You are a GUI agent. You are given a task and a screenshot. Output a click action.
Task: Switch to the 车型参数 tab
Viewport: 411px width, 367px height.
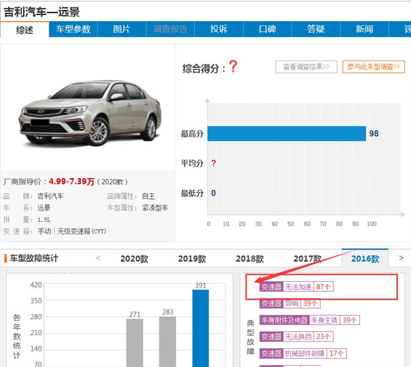(x=73, y=29)
